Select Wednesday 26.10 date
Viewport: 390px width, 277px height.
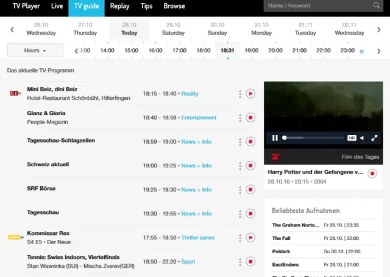pyautogui.click(x=41, y=29)
